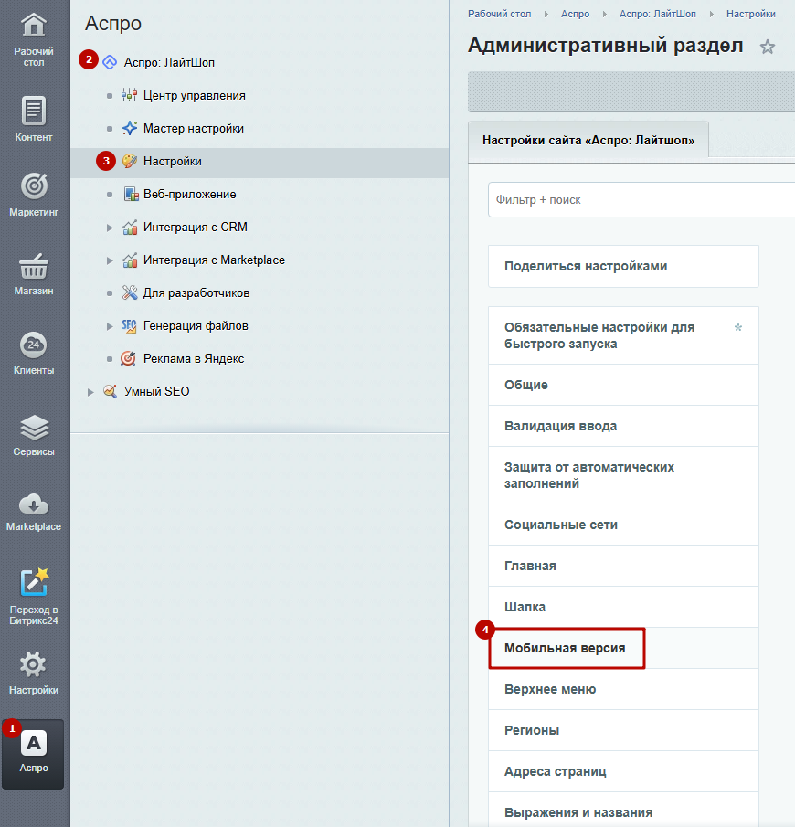The width and height of the screenshot is (795, 827).
Task: Click the Генерация файлов SEO icon
Action: [x=129, y=326]
